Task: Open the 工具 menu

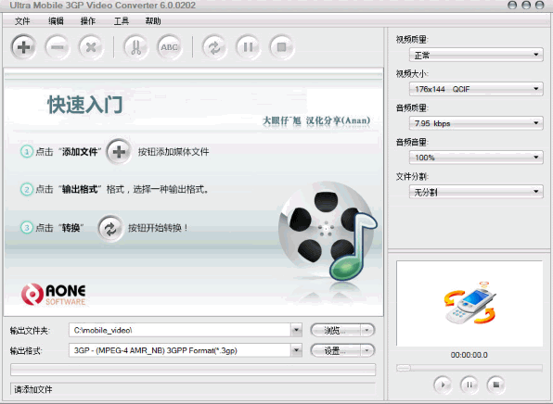Action: pyautogui.click(x=121, y=21)
